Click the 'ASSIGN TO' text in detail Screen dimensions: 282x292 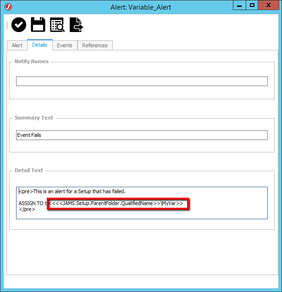click(x=31, y=203)
